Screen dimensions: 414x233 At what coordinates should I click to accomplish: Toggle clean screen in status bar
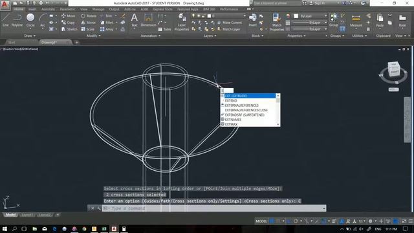pyautogui.click(x=404, y=221)
